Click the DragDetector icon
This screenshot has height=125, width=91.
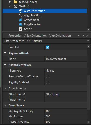pyautogui.click(x=21, y=24)
